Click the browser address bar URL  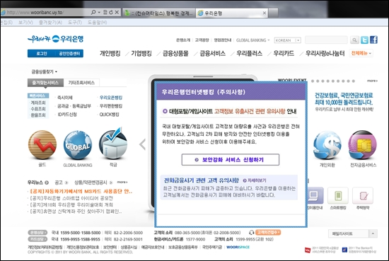tap(35, 12)
